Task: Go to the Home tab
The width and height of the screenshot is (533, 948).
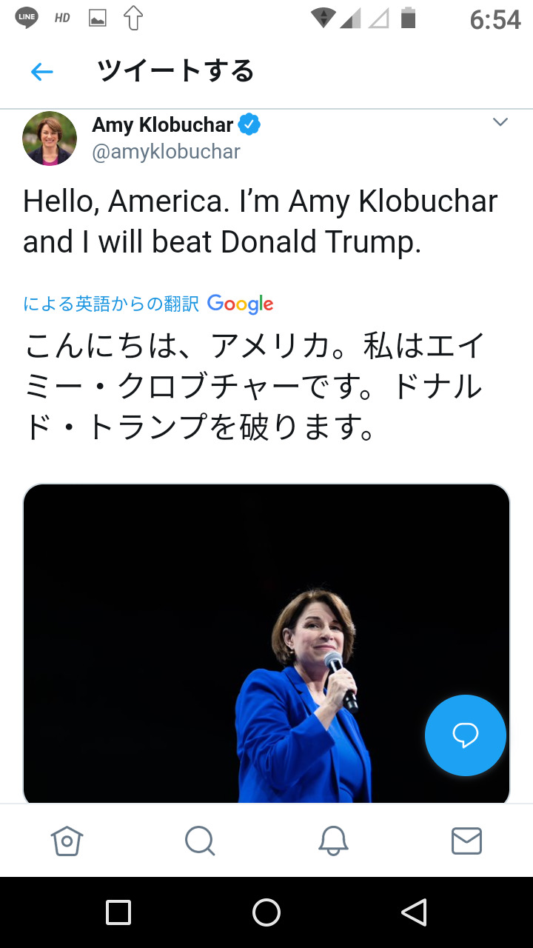Action: point(67,841)
